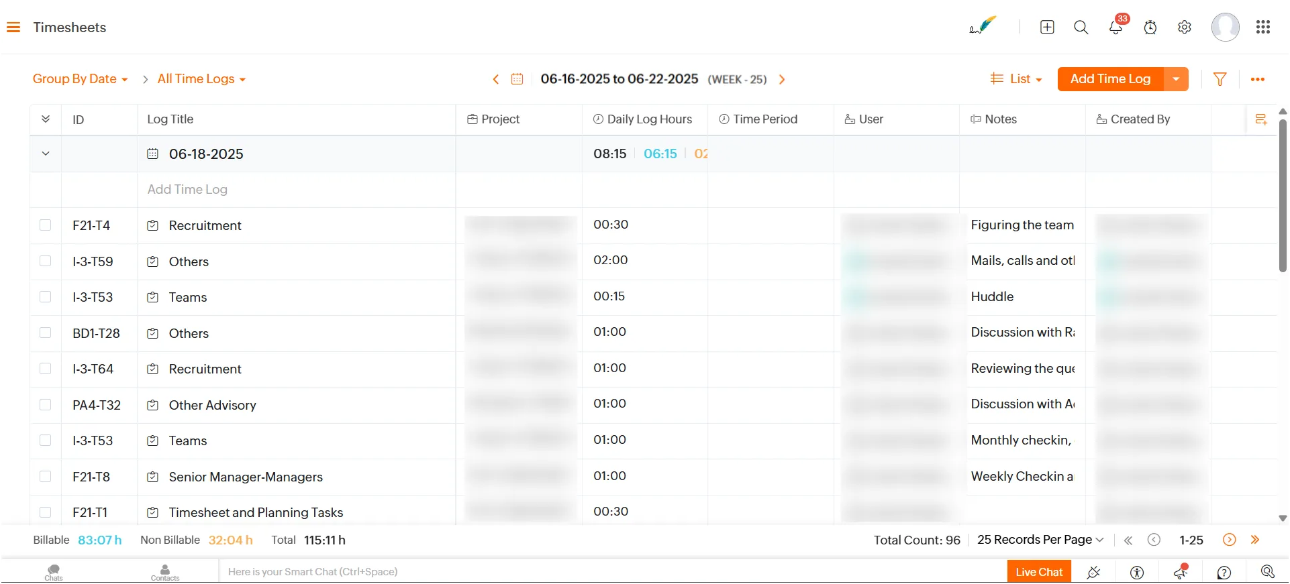Collapse the 06-18-2025 date group
This screenshot has height=584, width=1290.
click(46, 154)
